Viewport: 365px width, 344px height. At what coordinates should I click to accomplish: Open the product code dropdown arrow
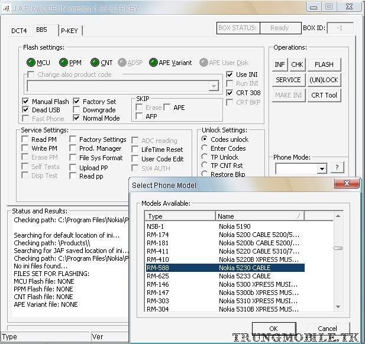point(214,86)
